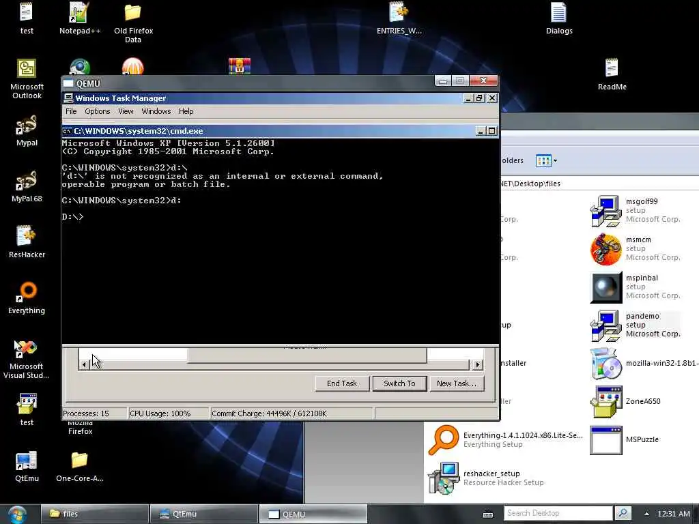Switch to files taskbar button
The image size is (699, 524).
click(x=95, y=514)
